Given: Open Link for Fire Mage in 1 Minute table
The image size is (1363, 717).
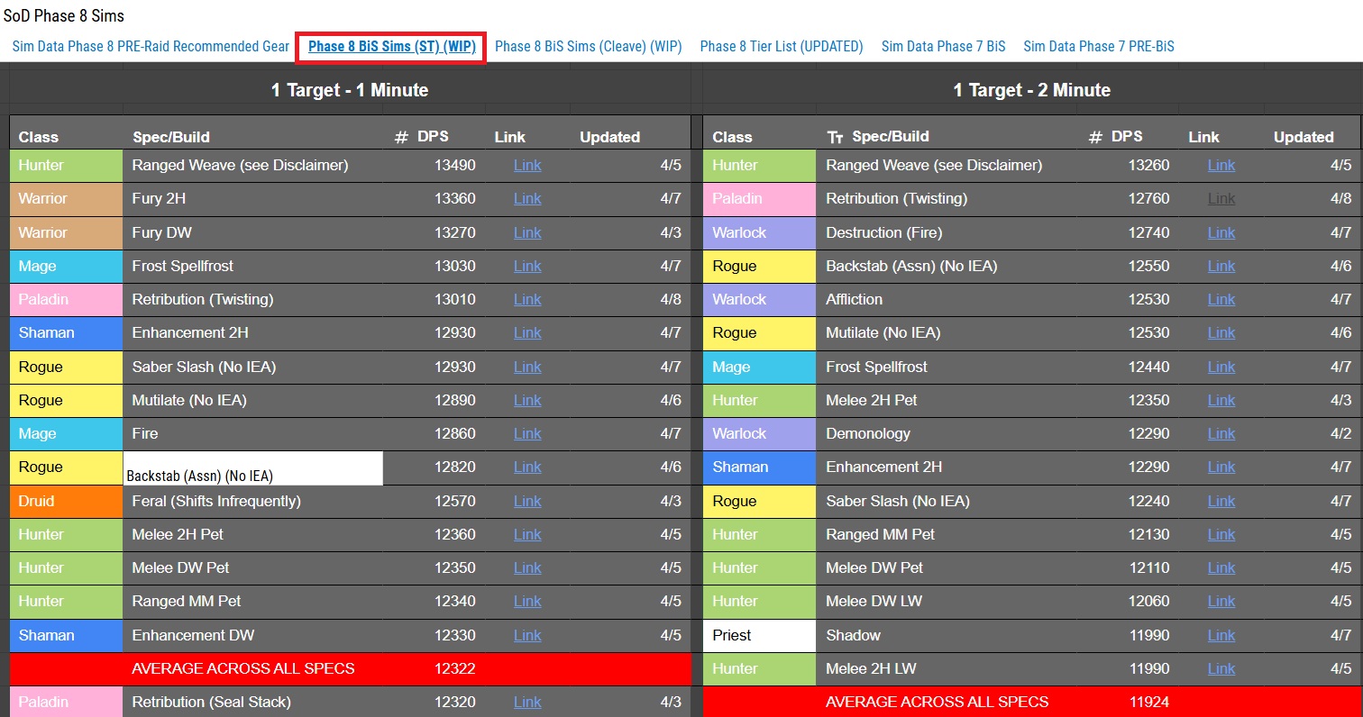Looking at the screenshot, I should [527, 433].
